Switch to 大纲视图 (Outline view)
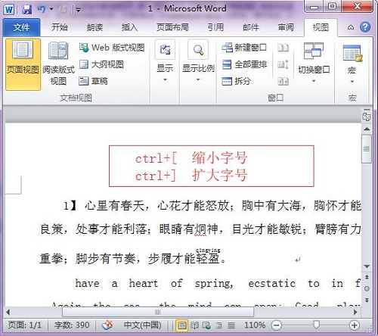The height and width of the screenshot is (336, 378). pyautogui.click(x=101, y=64)
